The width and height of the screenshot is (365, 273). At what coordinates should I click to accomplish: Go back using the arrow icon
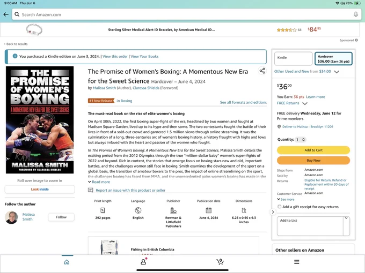pos(6,14)
